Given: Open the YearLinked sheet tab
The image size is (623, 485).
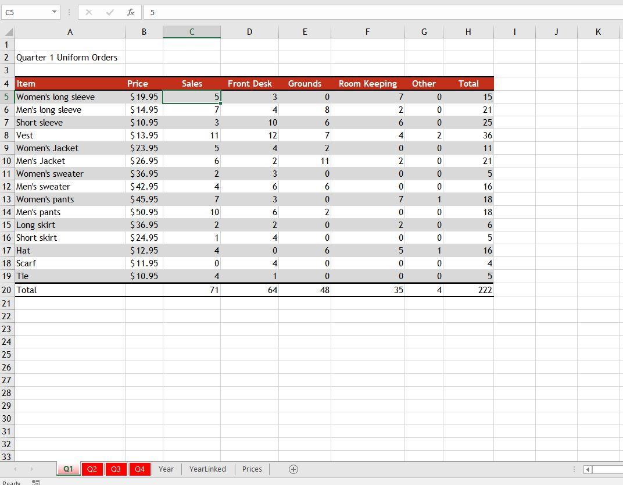Looking at the screenshot, I should (207, 469).
